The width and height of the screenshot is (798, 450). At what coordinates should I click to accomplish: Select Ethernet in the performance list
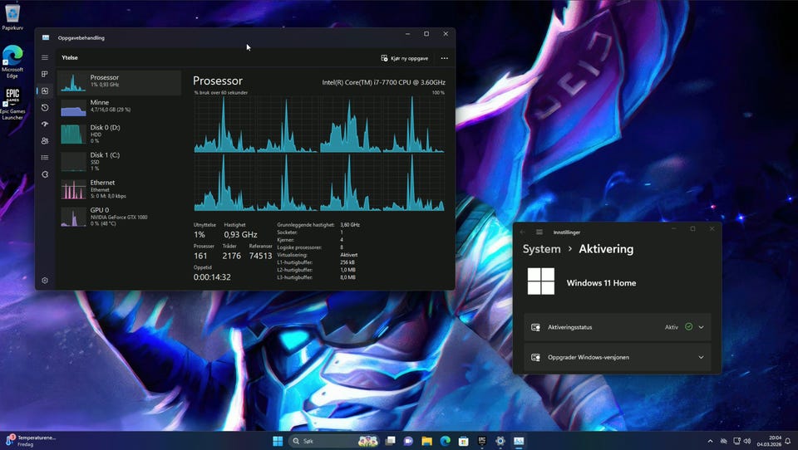119,188
